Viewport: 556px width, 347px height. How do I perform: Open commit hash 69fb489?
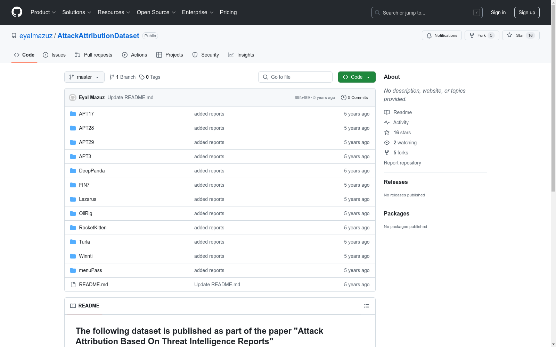pos(302,98)
